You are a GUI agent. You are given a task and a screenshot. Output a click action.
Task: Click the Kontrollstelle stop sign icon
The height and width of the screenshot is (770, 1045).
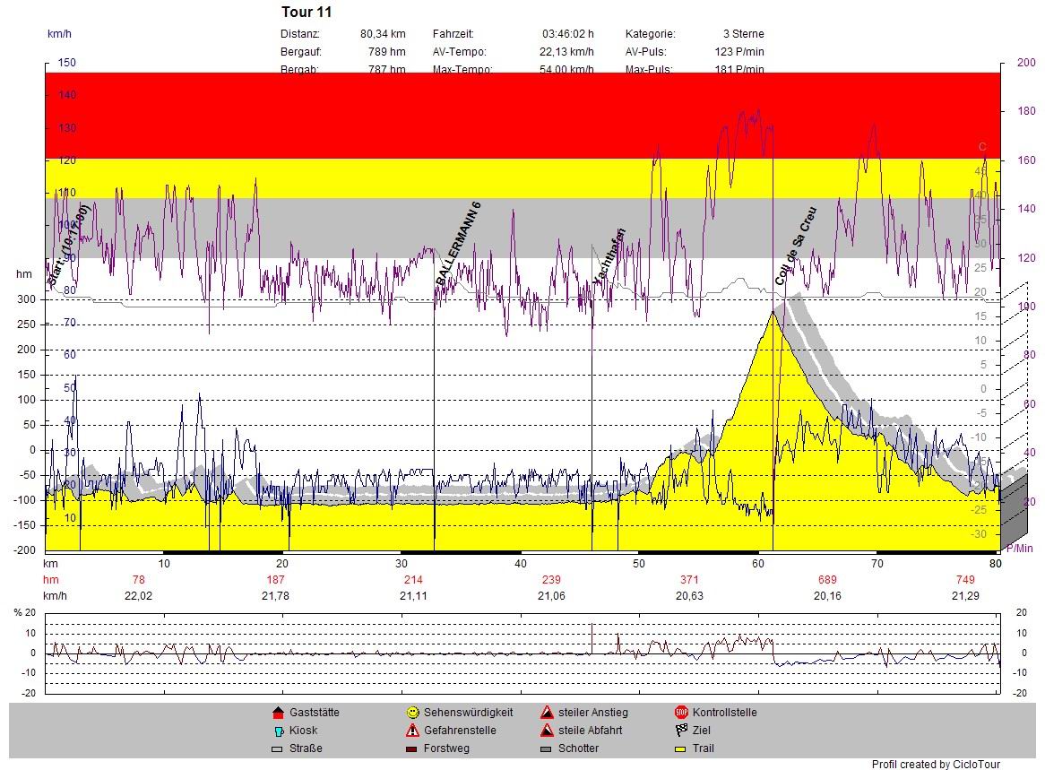681,713
